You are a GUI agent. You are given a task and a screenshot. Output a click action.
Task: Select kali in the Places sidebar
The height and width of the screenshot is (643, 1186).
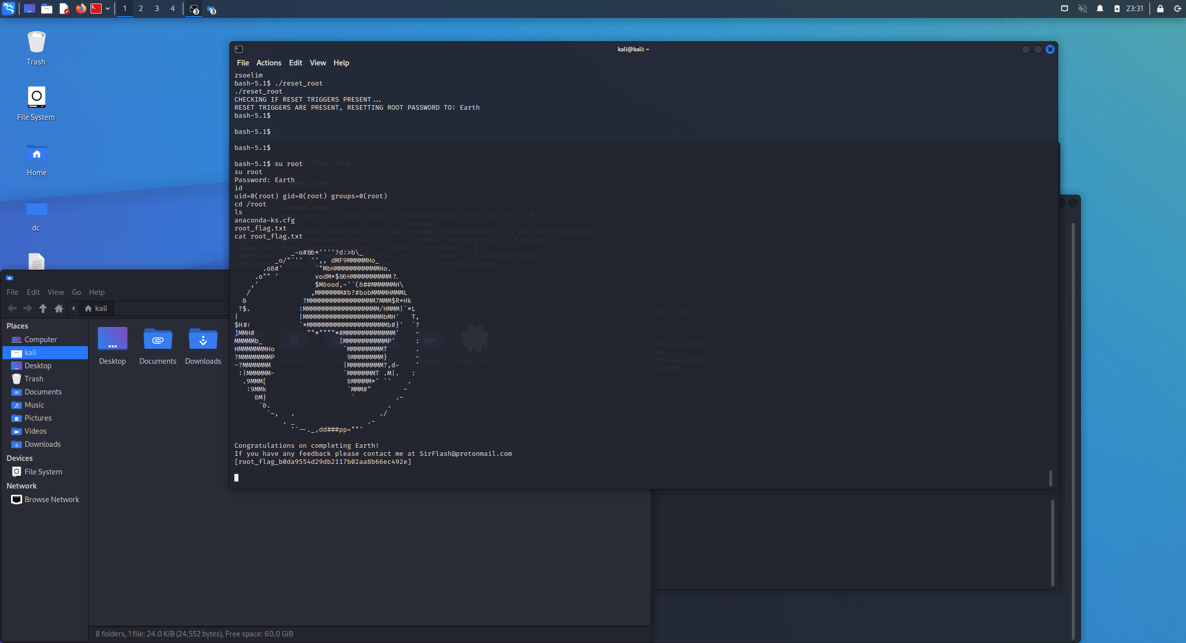click(x=45, y=353)
